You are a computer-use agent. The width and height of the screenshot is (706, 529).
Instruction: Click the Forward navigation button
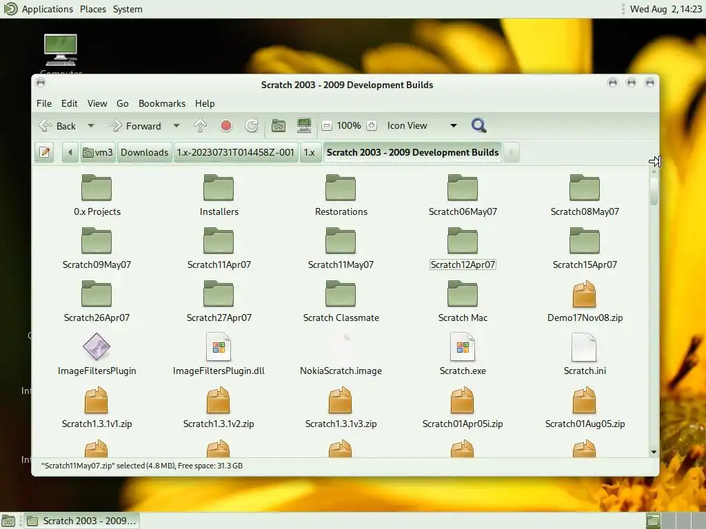coord(135,126)
